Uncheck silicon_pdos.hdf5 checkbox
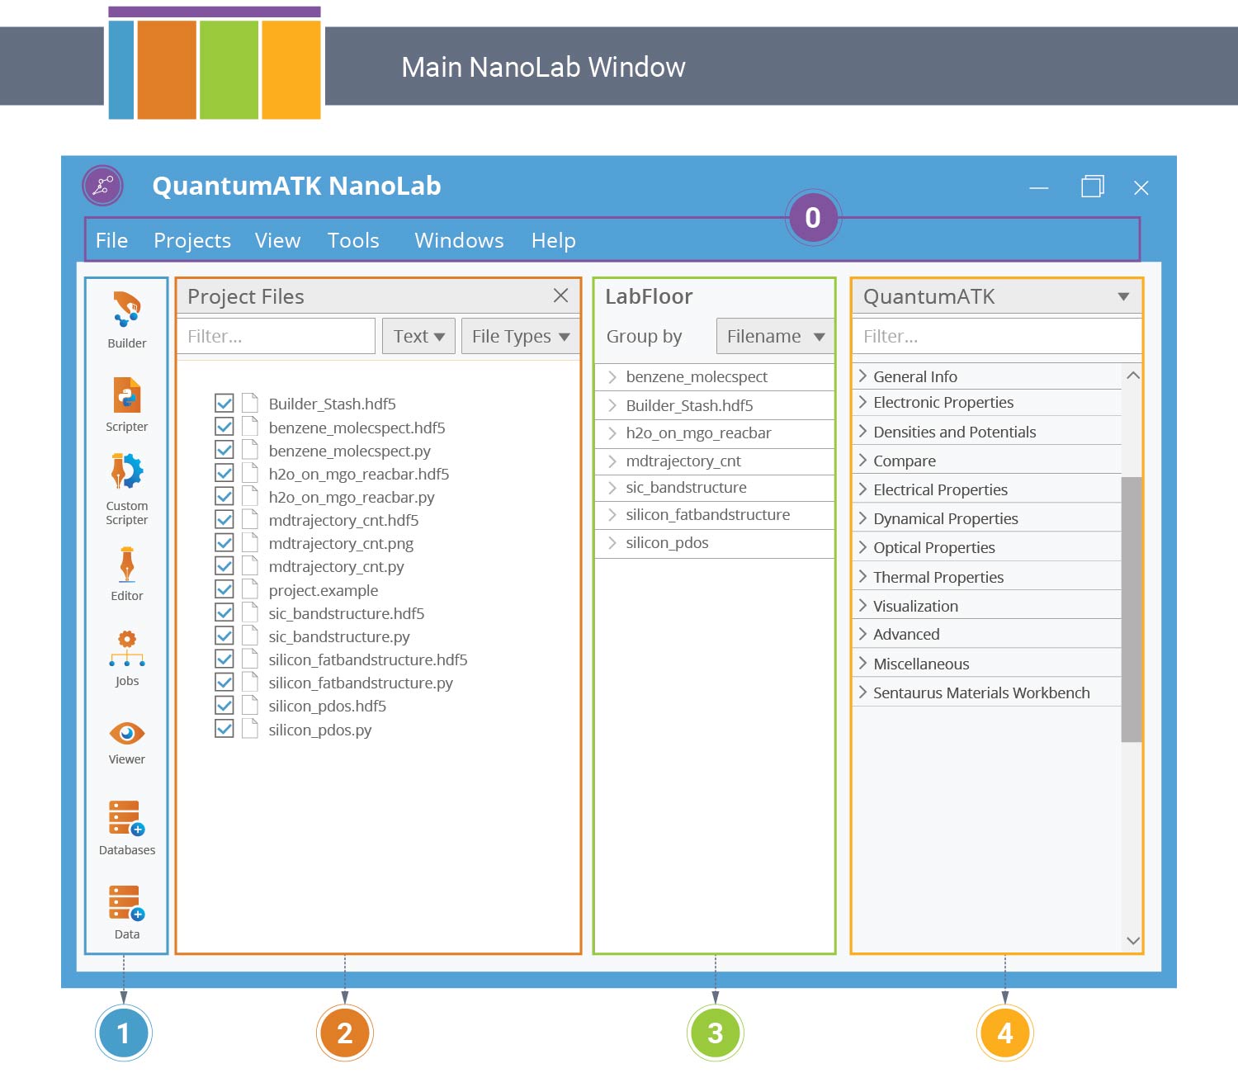The width and height of the screenshot is (1238, 1073). tap(224, 705)
